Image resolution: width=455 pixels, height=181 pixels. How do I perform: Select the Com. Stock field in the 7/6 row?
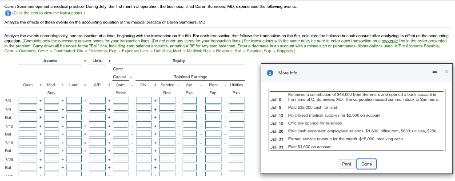121,100
